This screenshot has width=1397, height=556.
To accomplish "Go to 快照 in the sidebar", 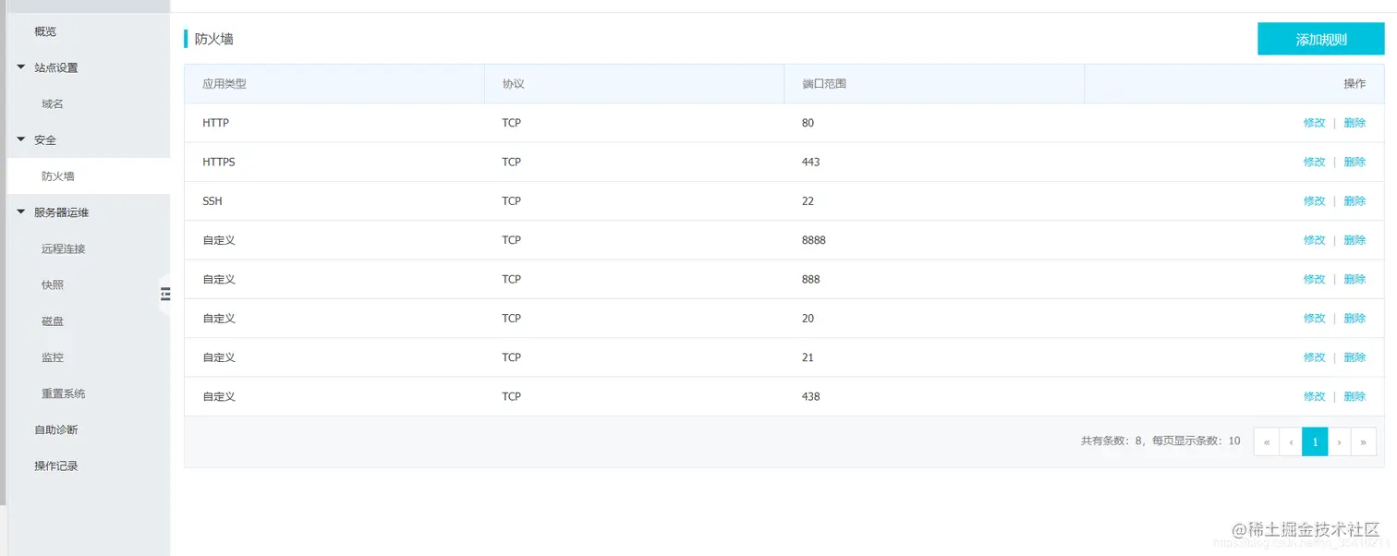I will [x=53, y=285].
